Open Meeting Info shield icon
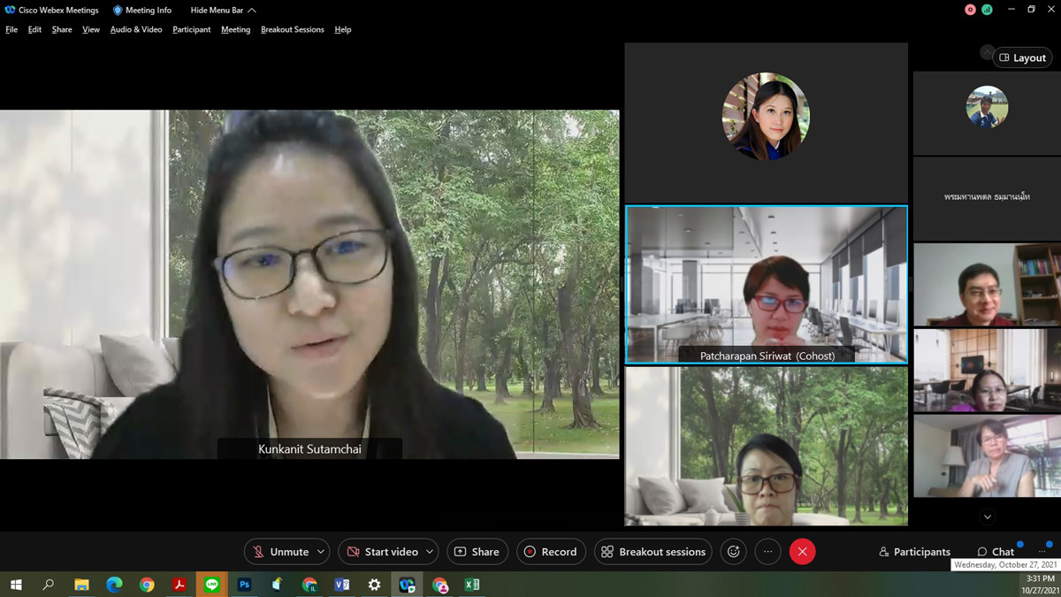Image resolution: width=1061 pixels, height=597 pixels. (x=118, y=11)
